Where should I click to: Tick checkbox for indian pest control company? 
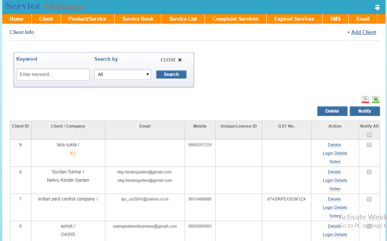[369, 199]
